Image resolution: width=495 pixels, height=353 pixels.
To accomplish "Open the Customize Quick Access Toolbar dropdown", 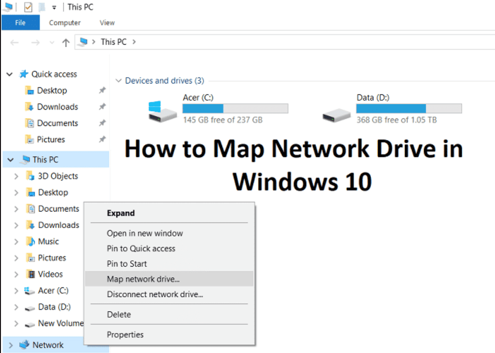I will click(x=54, y=7).
